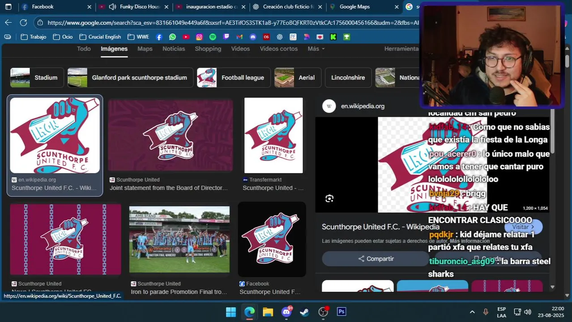Open the Twitch bookmark icon
Viewport: 572px width, 322px height.
coord(226,37)
